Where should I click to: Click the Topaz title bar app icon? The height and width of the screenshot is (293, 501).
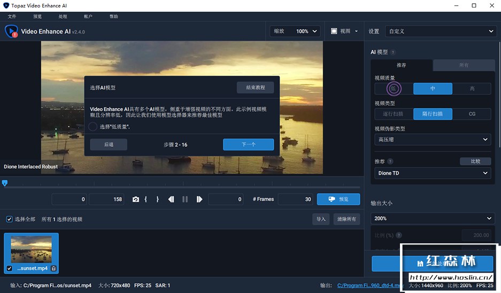pyautogui.click(x=6, y=5)
